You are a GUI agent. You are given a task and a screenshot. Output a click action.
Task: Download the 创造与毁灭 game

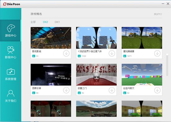tap(157, 90)
